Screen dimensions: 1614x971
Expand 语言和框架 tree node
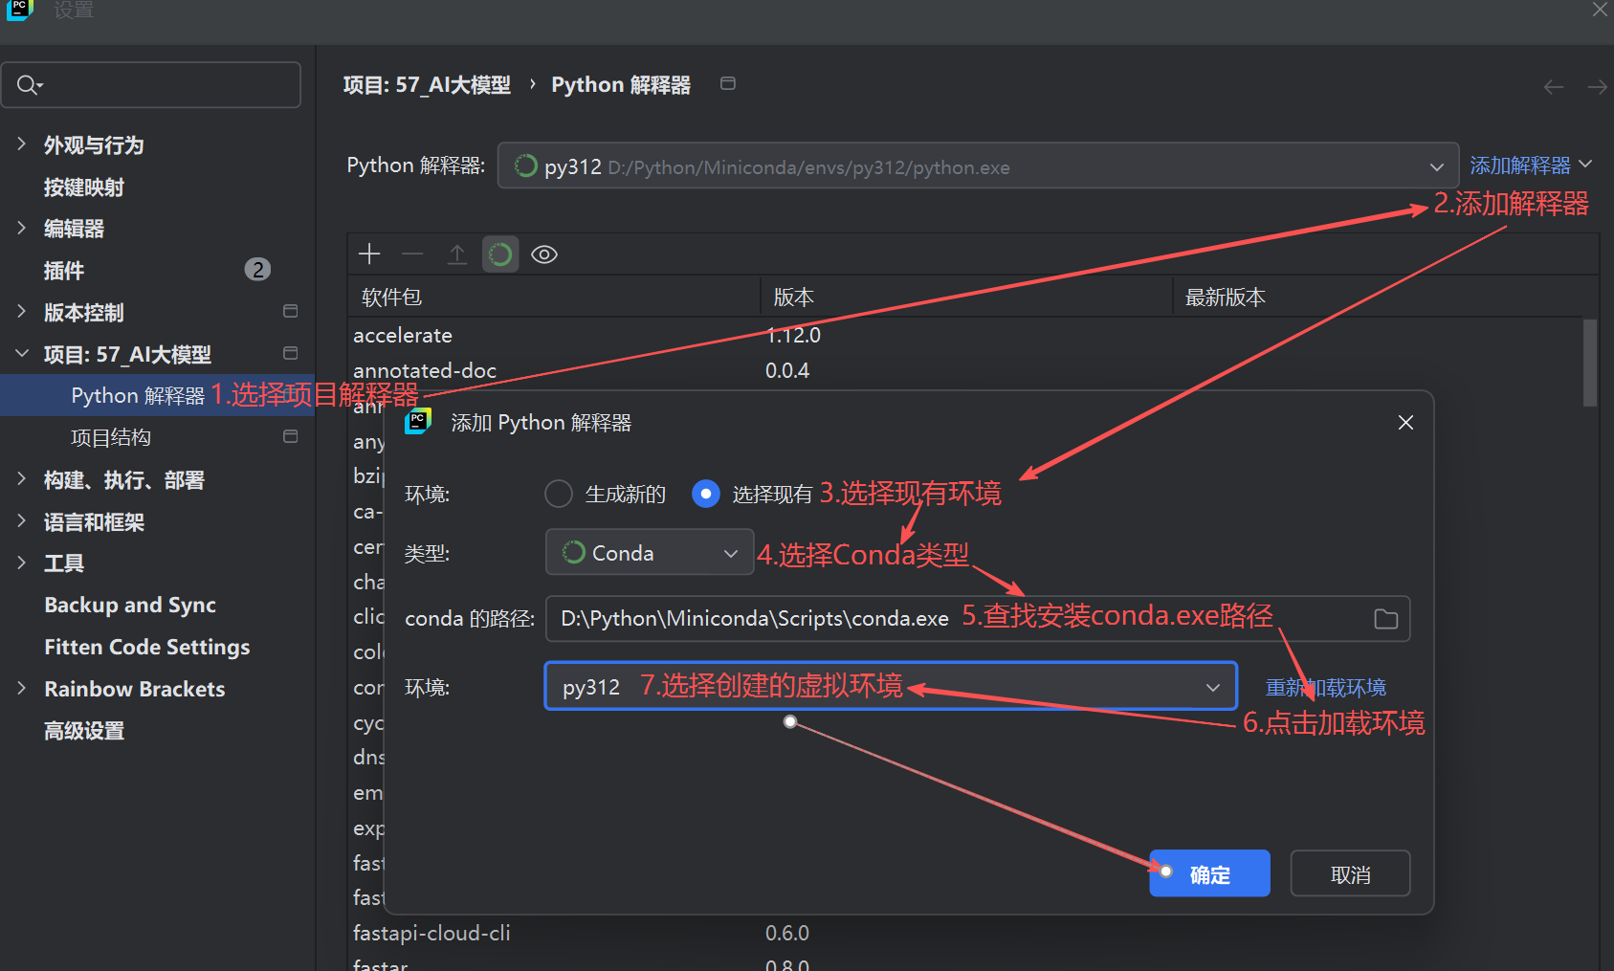coord(21,520)
